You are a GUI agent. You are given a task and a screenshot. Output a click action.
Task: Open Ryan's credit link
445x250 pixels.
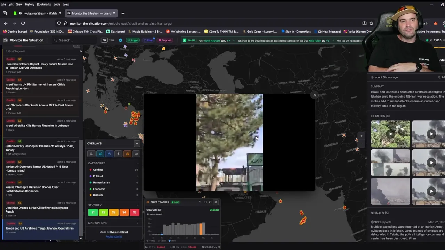pos(113,232)
